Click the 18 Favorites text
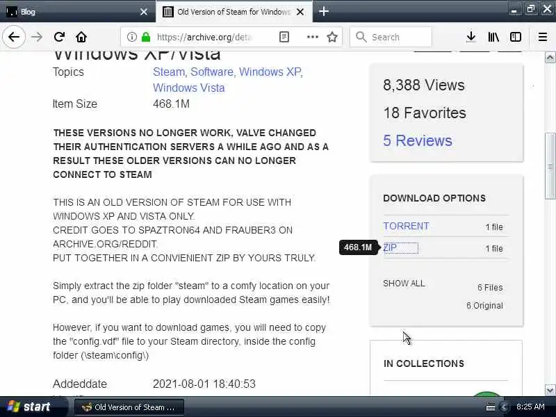556x417 pixels. 425,113
